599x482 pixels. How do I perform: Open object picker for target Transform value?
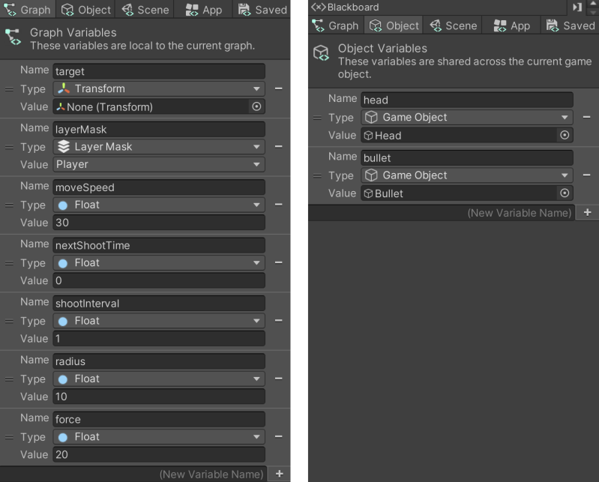(x=256, y=106)
